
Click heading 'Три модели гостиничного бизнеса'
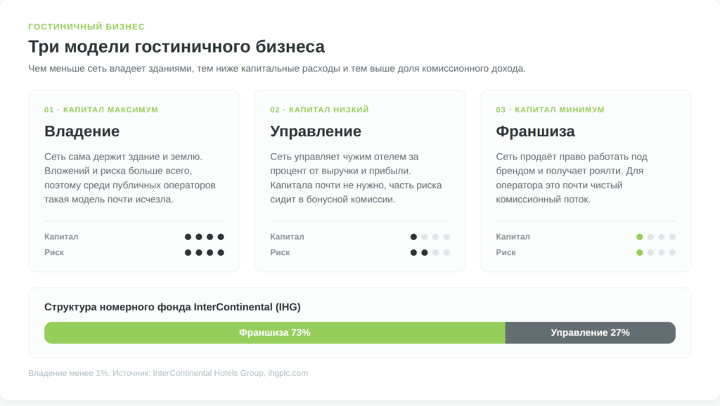[x=176, y=47]
